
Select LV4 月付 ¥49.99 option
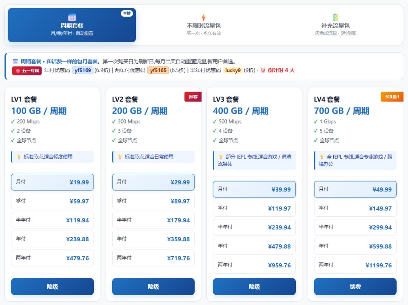(x=355, y=189)
